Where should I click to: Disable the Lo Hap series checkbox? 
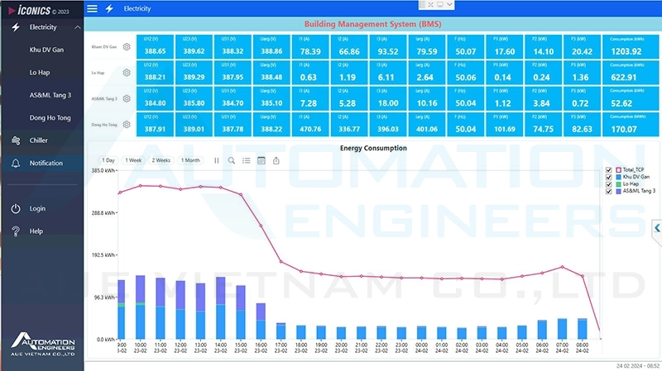click(x=609, y=183)
